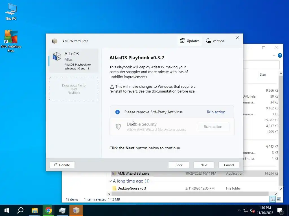Viewport: 289px width, 216px height.
Task: Click the AME Wizard Beta title icon
Action: (54, 41)
